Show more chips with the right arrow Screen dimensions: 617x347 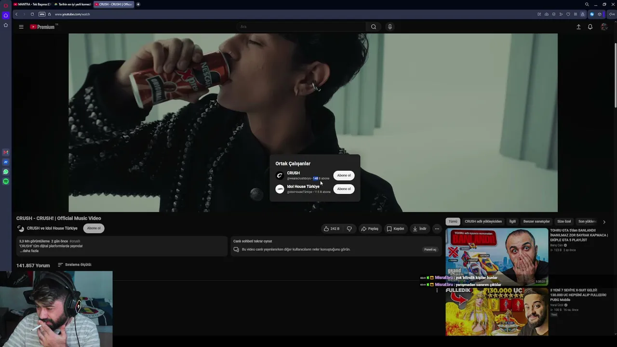[604, 222]
